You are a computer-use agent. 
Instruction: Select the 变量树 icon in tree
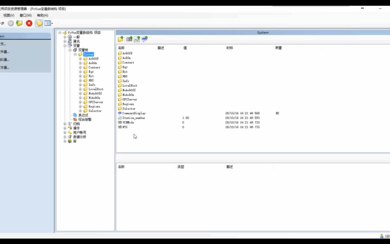click(x=75, y=50)
